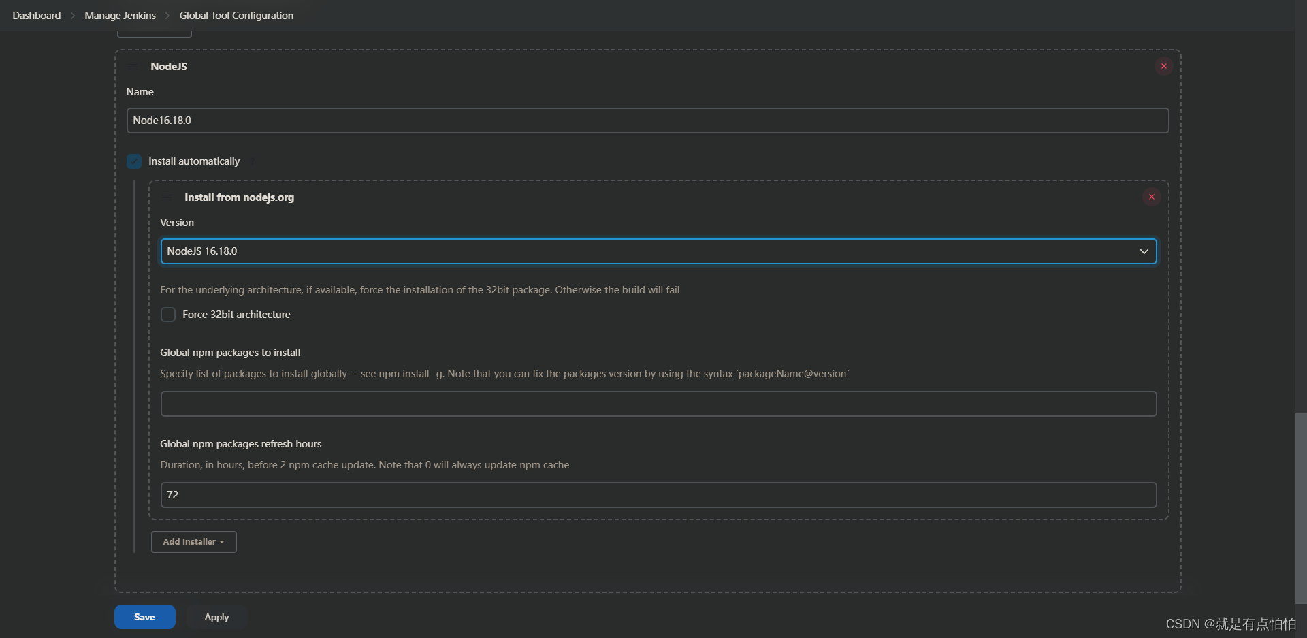
Task: Focus the refresh hours field showing 72
Action: (658, 495)
